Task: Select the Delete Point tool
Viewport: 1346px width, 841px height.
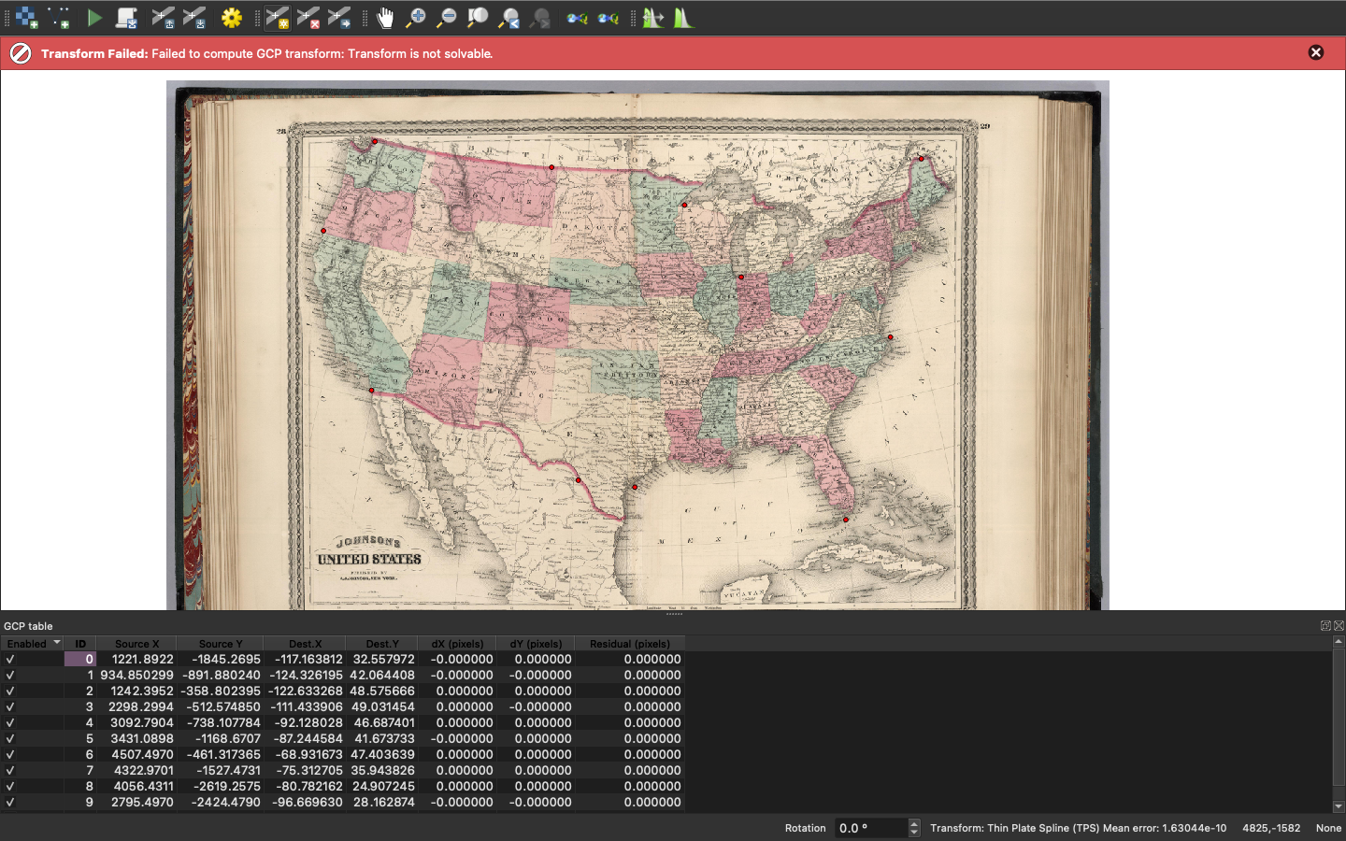Action: pyautogui.click(x=308, y=18)
